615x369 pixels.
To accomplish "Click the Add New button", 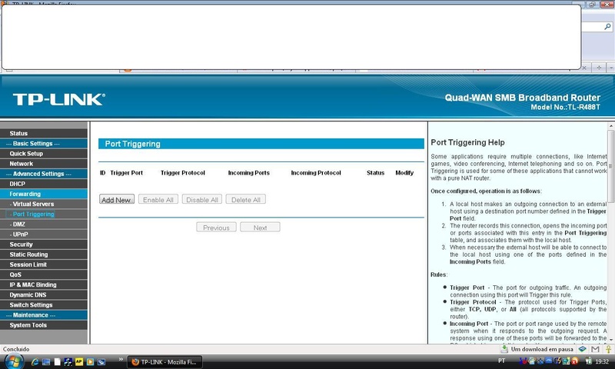I will pos(117,200).
